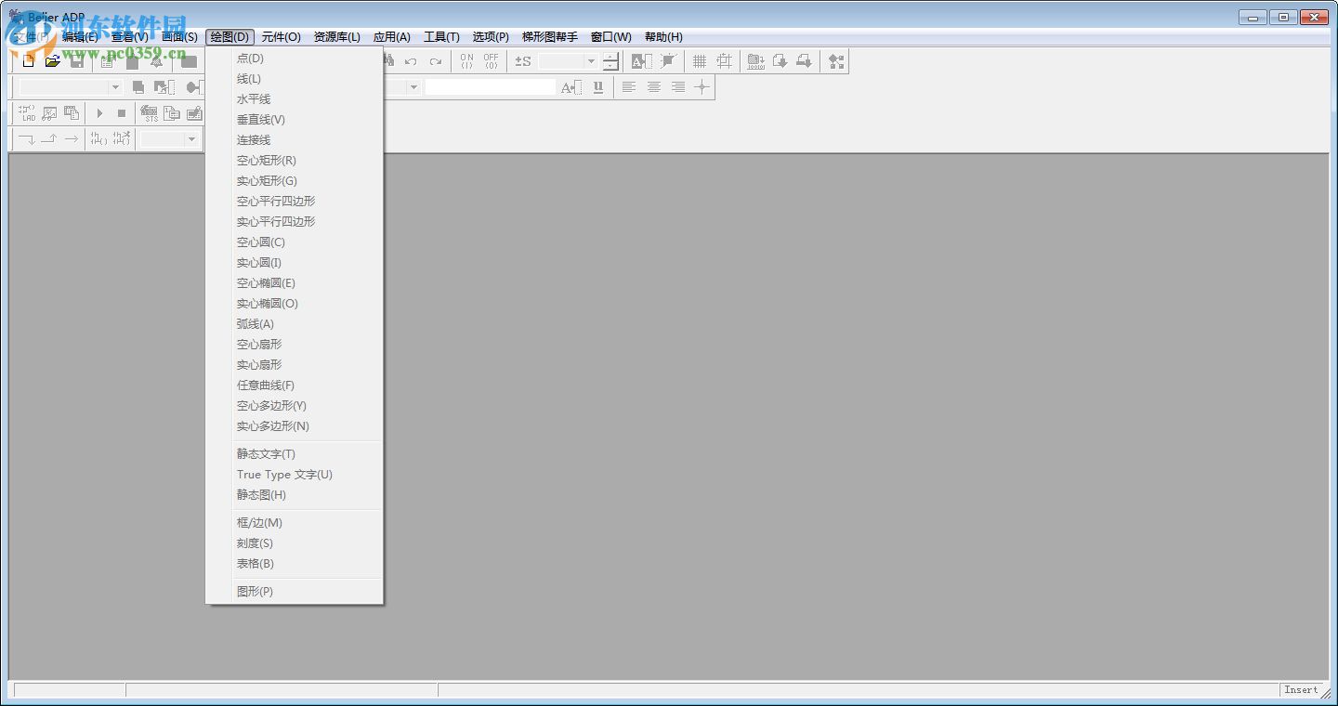Screen dimensions: 1338x706
Task: Click the download application icon
Action: pos(780,61)
